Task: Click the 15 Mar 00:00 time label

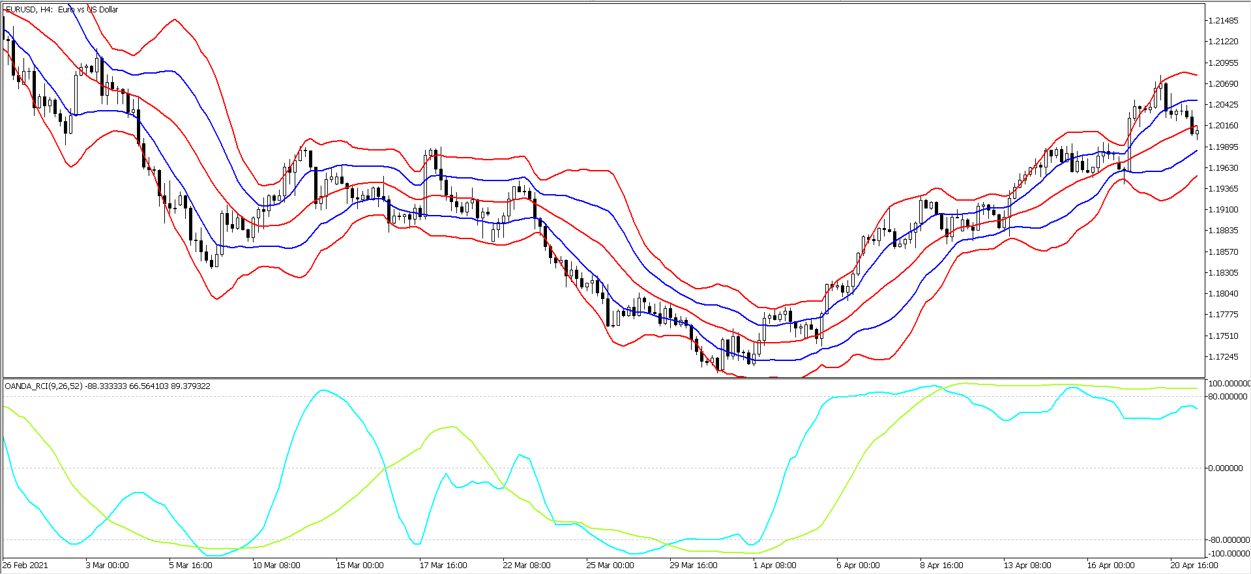Action: pos(360,566)
